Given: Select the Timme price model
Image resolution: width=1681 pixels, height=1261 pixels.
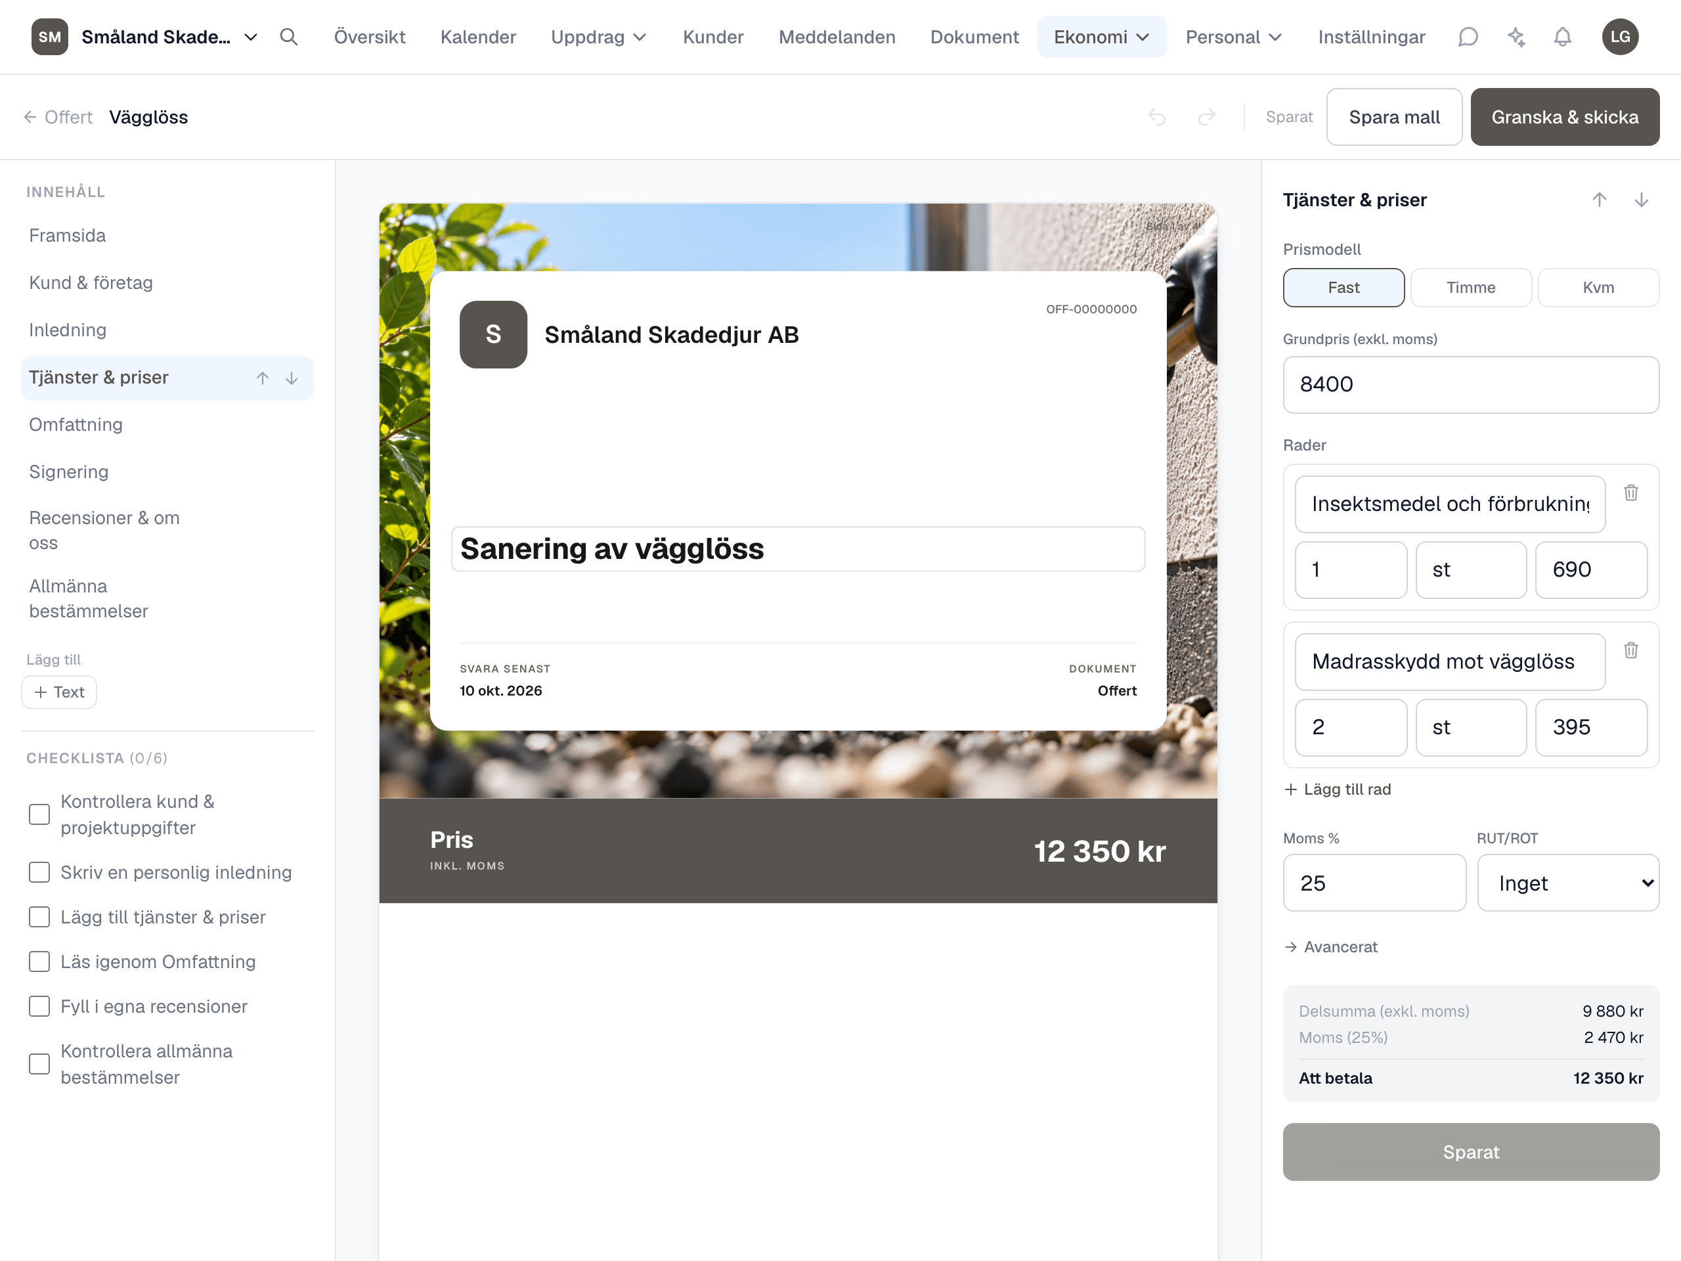Looking at the screenshot, I should (x=1470, y=287).
